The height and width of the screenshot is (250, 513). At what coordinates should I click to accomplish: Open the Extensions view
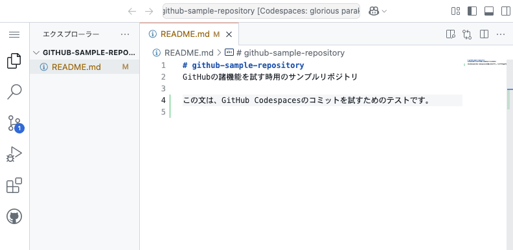click(14, 185)
